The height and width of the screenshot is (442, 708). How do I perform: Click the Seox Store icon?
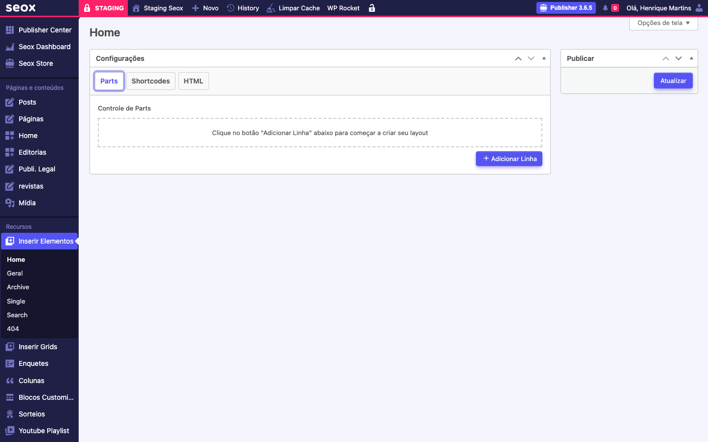click(10, 63)
